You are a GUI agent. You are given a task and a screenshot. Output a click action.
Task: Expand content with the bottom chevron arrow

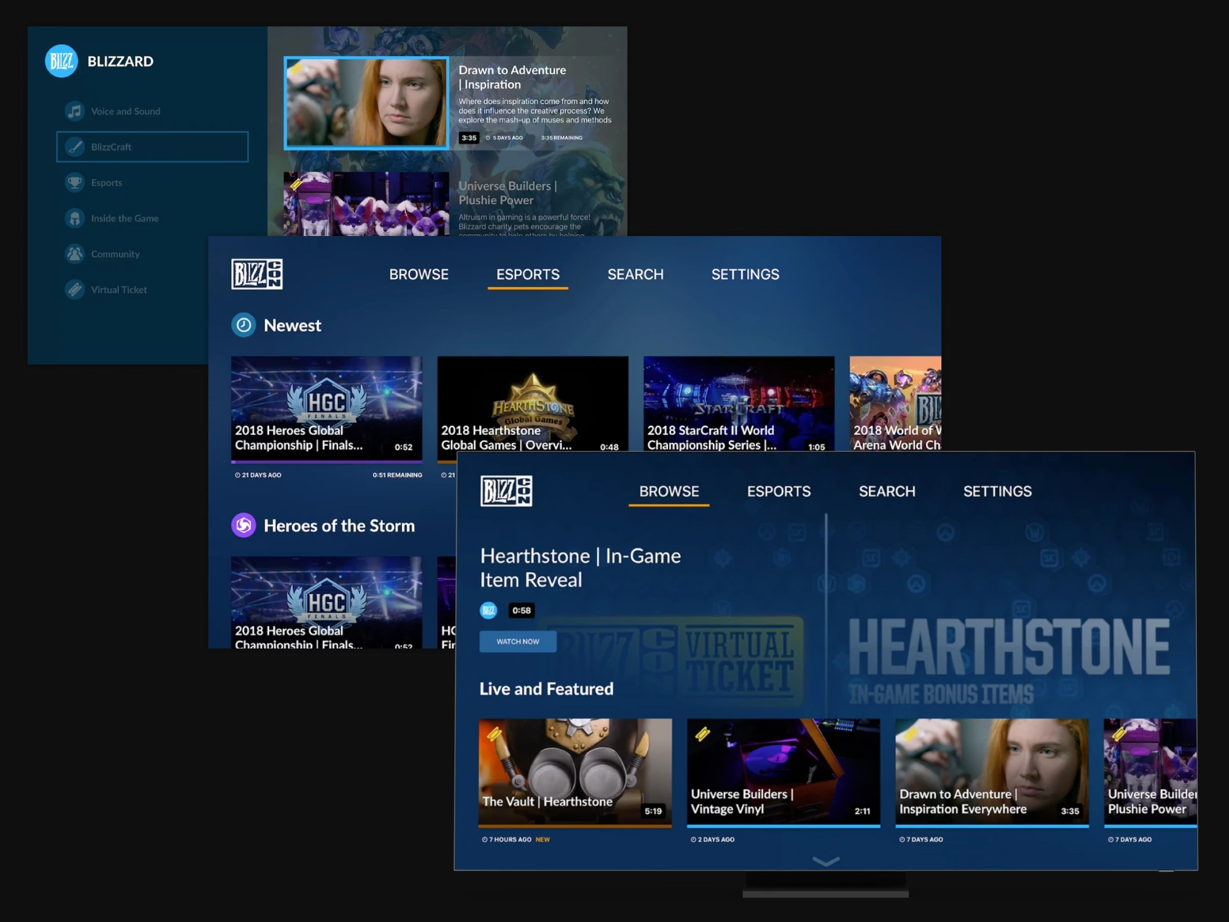pos(825,861)
